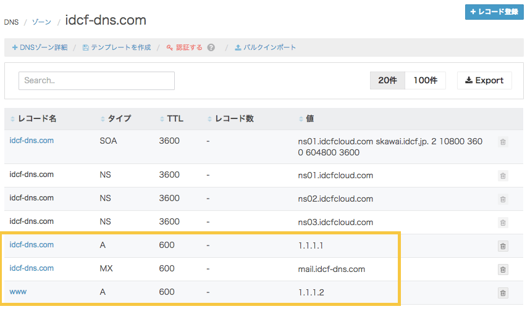Click the 認証する authenticate link
The image size is (530, 309).
click(x=185, y=47)
